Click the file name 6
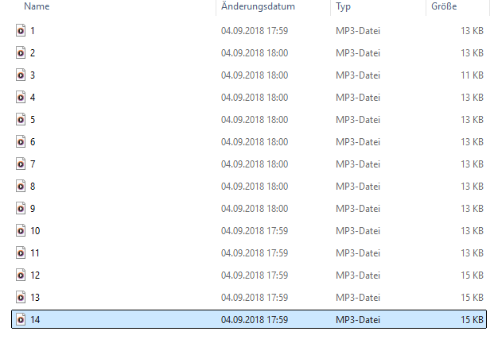This screenshot has width=494, height=339. click(33, 142)
